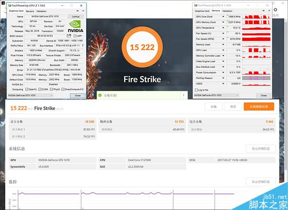Select Graphics Card tab in left GPU-Z window
The width and height of the screenshot is (288, 210).
(16, 11)
